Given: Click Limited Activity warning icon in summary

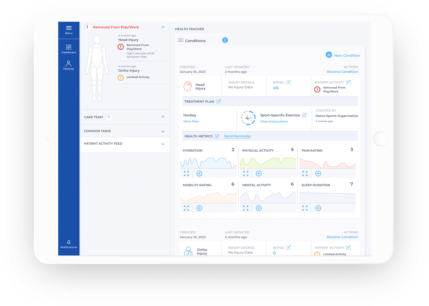Looking at the screenshot, I should [x=121, y=77].
